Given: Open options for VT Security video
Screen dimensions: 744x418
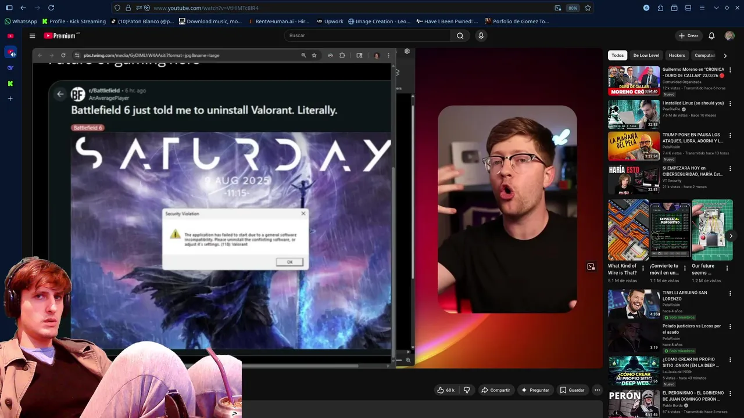Looking at the screenshot, I should click(730, 169).
